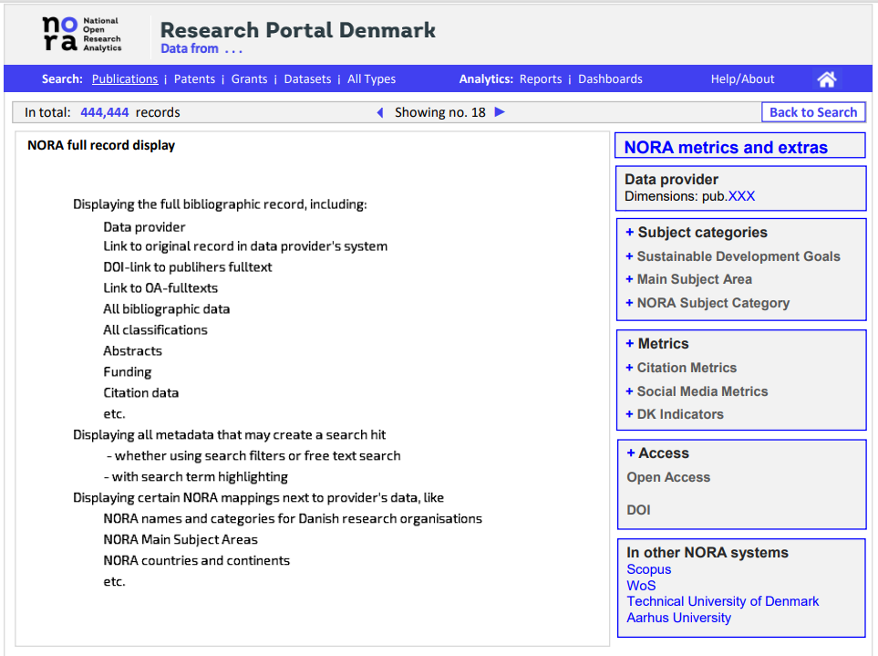The height and width of the screenshot is (656, 878).
Task: Expand Citation Metrics
Action: click(x=630, y=368)
